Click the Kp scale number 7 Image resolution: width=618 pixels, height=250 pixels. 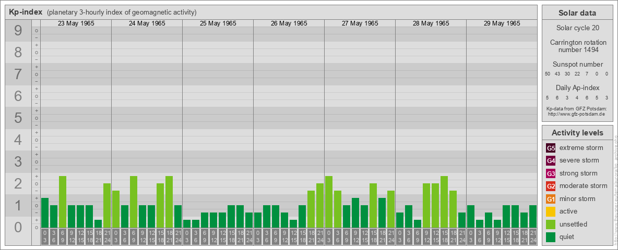(18, 74)
